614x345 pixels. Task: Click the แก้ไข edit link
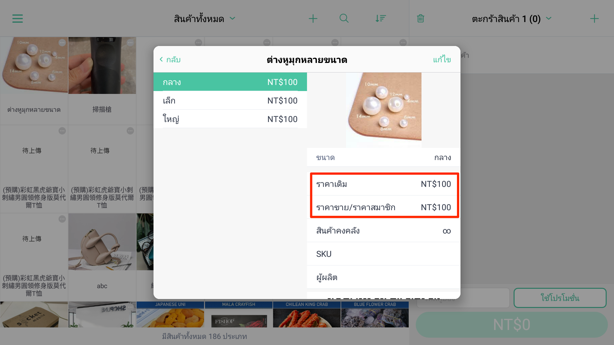pyautogui.click(x=442, y=60)
